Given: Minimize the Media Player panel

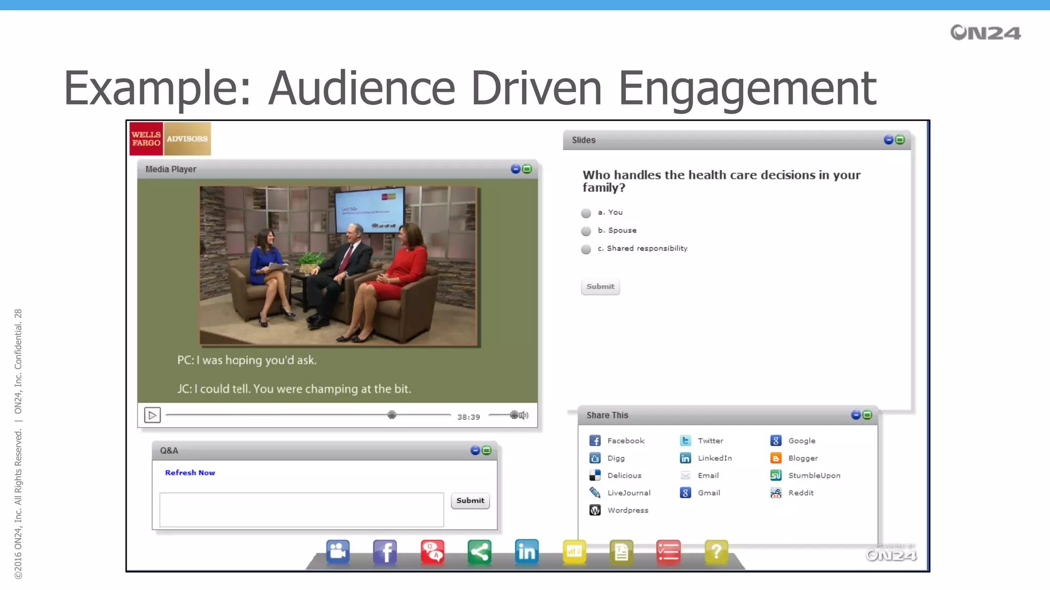Looking at the screenshot, I should tap(516, 169).
